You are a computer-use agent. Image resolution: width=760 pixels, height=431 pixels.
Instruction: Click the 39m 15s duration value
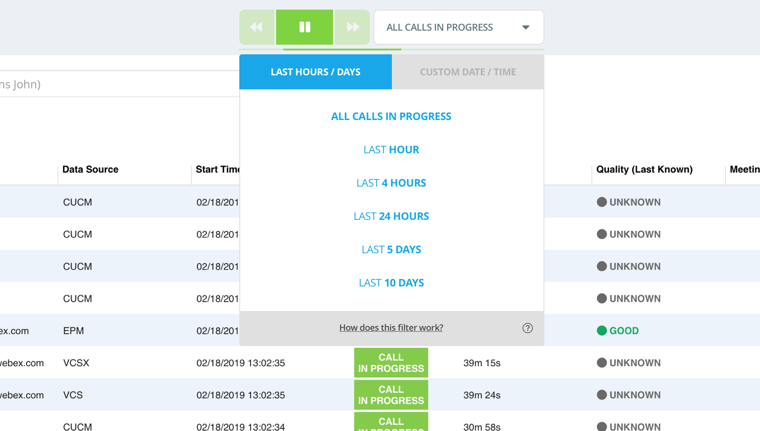tap(482, 363)
